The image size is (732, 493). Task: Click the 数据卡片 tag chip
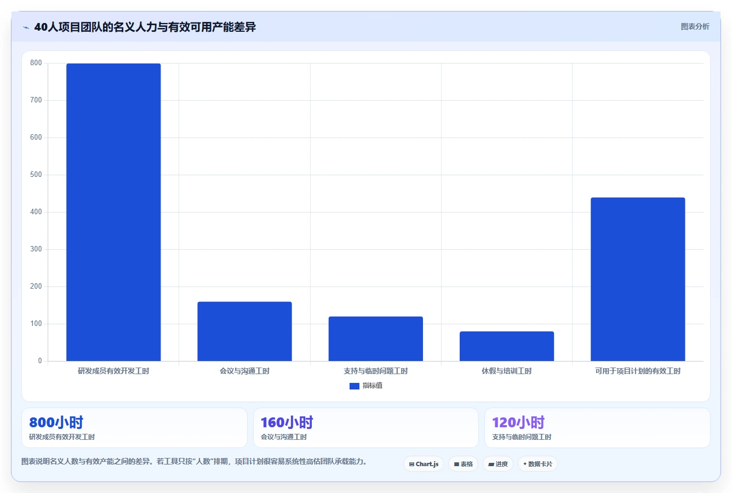(x=537, y=464)
